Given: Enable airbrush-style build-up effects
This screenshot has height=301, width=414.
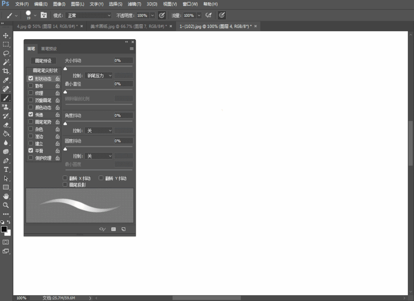Looking at the screenshot, I should (x=209, y=15).
